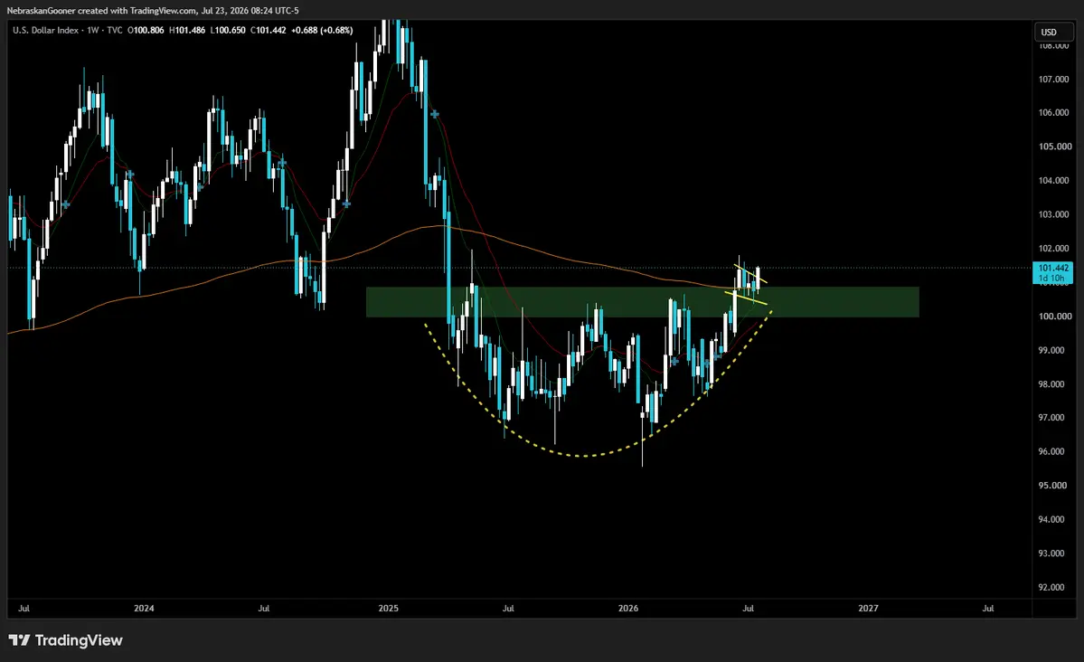
Task: Click the 1W interval label
Action: [92, 31]
